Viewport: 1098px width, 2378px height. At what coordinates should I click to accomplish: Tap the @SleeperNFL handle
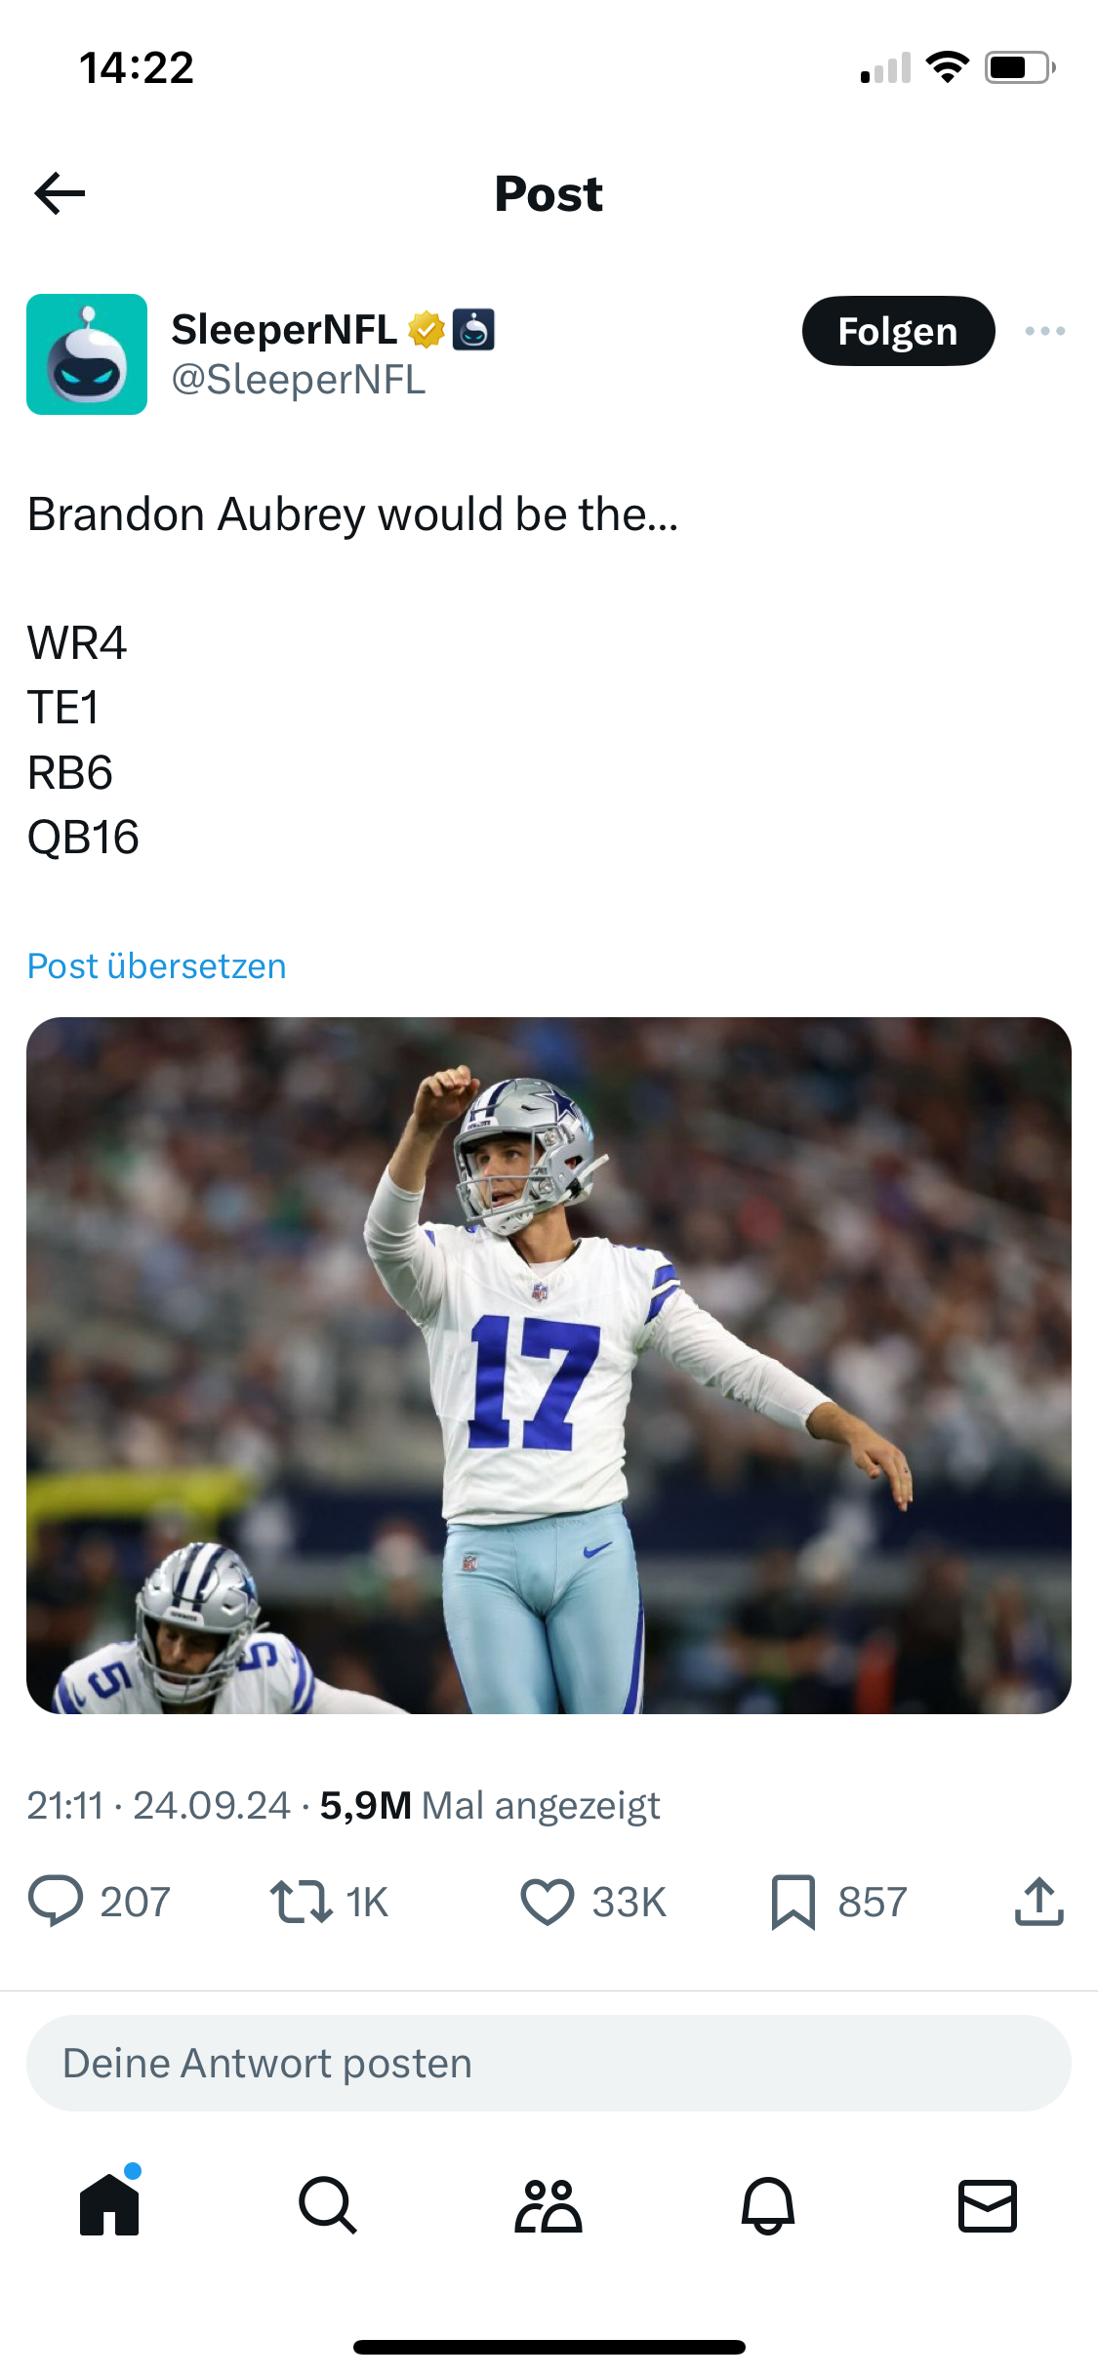tap(299, 380)
